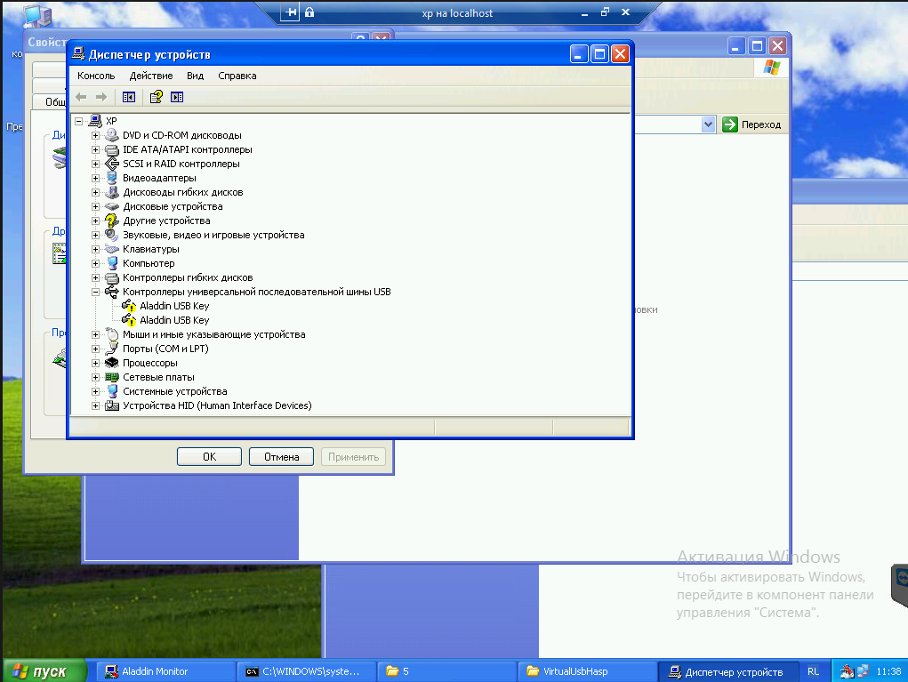The height and width of the screenshot is (682, 908).
Task: Select the Дисководы гибких дисков icon
Action: 112,192
